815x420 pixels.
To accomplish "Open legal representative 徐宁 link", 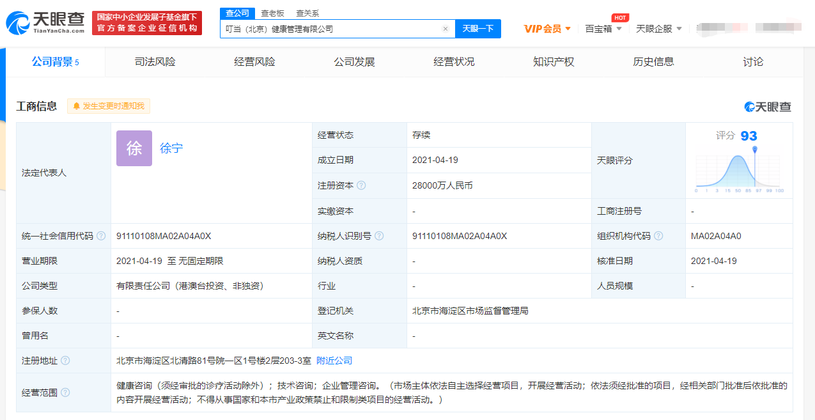I will (x=171, y=148).
